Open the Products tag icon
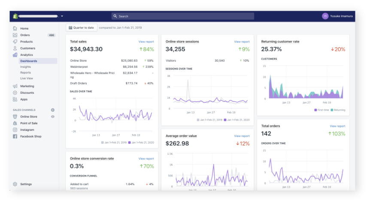Image resolution: width=370 pixels, height=204 pixels. point(15,42)
